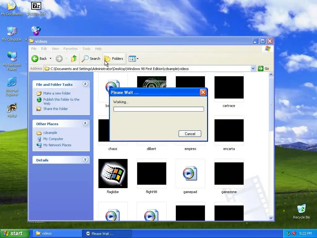Select the gamepad media file icon
This screenshot has height=238, width=317.
190,174
